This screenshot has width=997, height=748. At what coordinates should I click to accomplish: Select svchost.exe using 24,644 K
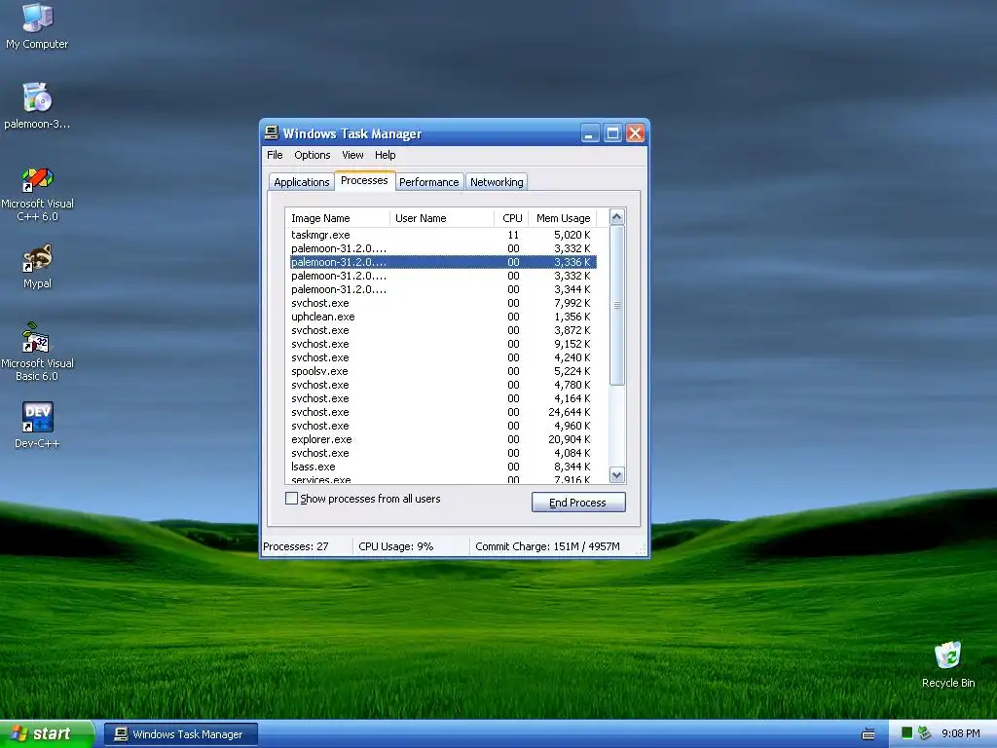pyautogui.click(x=443, y=412)
